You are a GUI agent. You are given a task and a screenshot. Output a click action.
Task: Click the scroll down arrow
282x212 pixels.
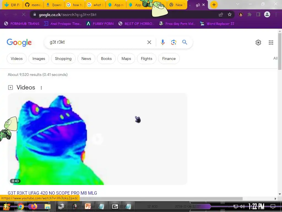pyautogui.click(x=280, y=194)
